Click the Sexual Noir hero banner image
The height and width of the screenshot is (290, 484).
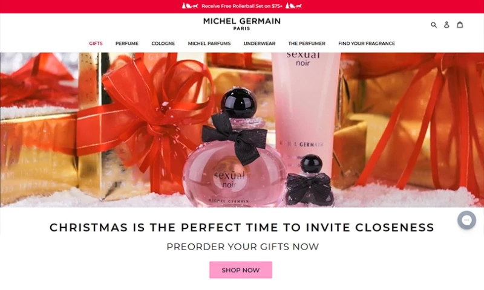(x=242, y=130)
